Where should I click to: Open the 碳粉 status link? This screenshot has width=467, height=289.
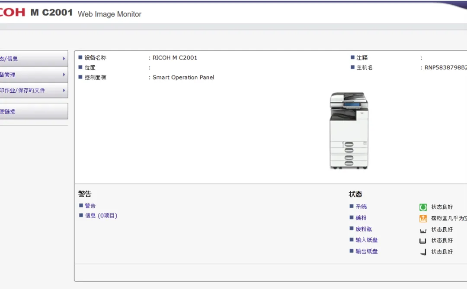tap(361, 218)
